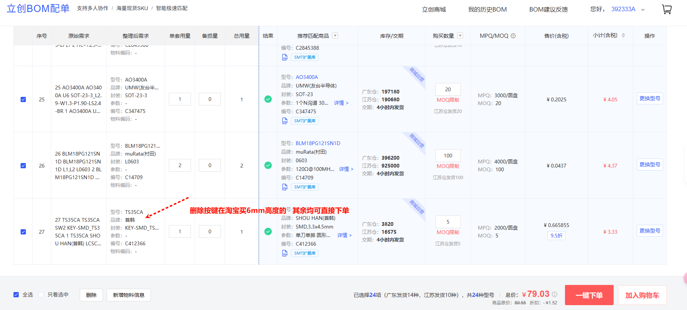The height and width of the screenshot is (310, 687).
Task: Open PDF datasheet icon for C412366 row
Action: tap(285, 253)
